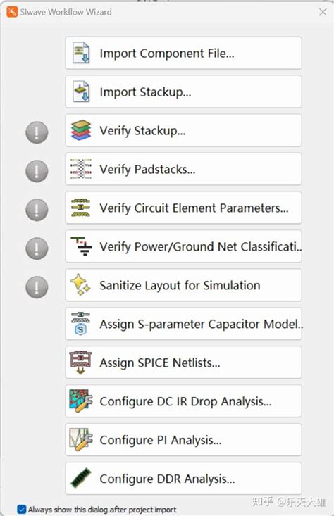This screenshot has width=334, height=516.
Task: Open Configure DDR Analysis button
Action: pos(183,478)
